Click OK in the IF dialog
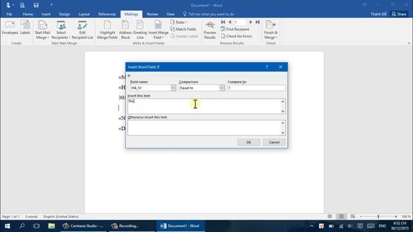Screen dimensions: 413x232 pyautogui.click(x=248, y=142)
